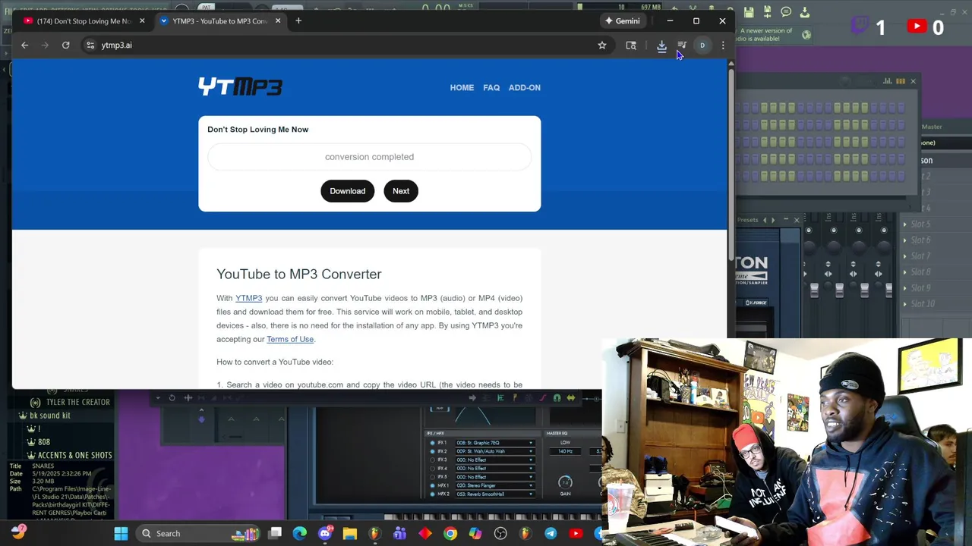Open Discord from the taskbar
The height and width of the screenshot is (546, 972).
pyautogui.click(x=325, y=533)
